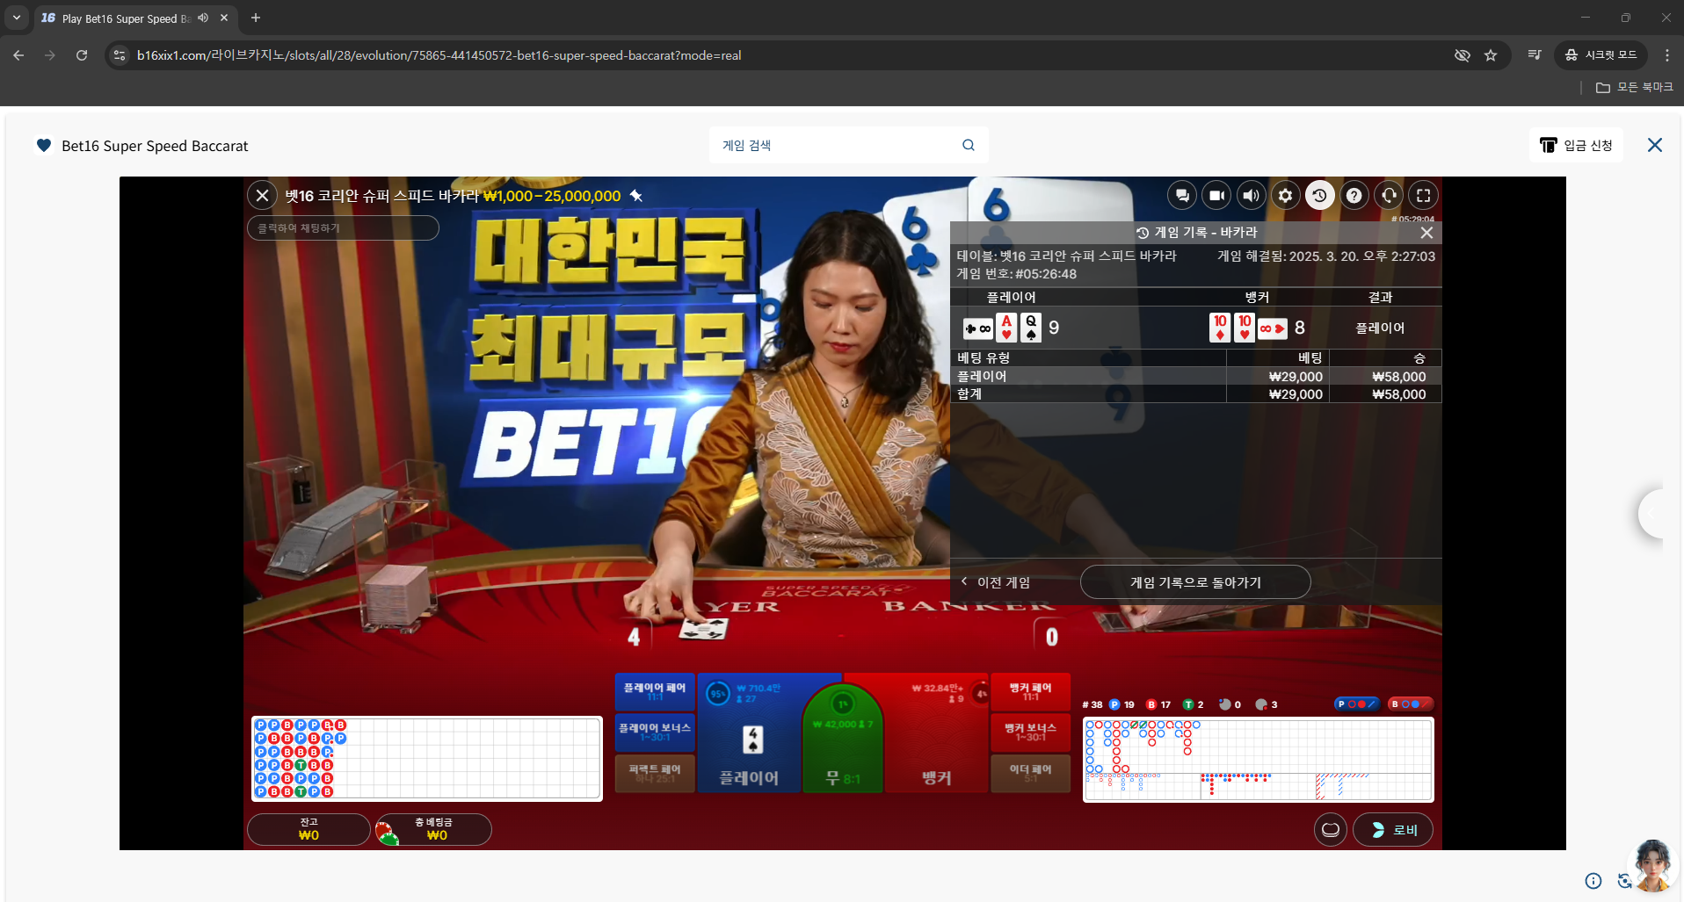Screen dimensions: 1684x902
Task: Expand the side panel arrow handle
Action: click(1651, 514)
